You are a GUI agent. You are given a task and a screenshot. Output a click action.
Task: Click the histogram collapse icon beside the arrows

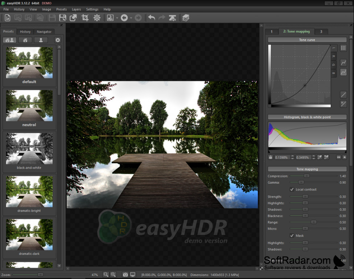point(345,157)
